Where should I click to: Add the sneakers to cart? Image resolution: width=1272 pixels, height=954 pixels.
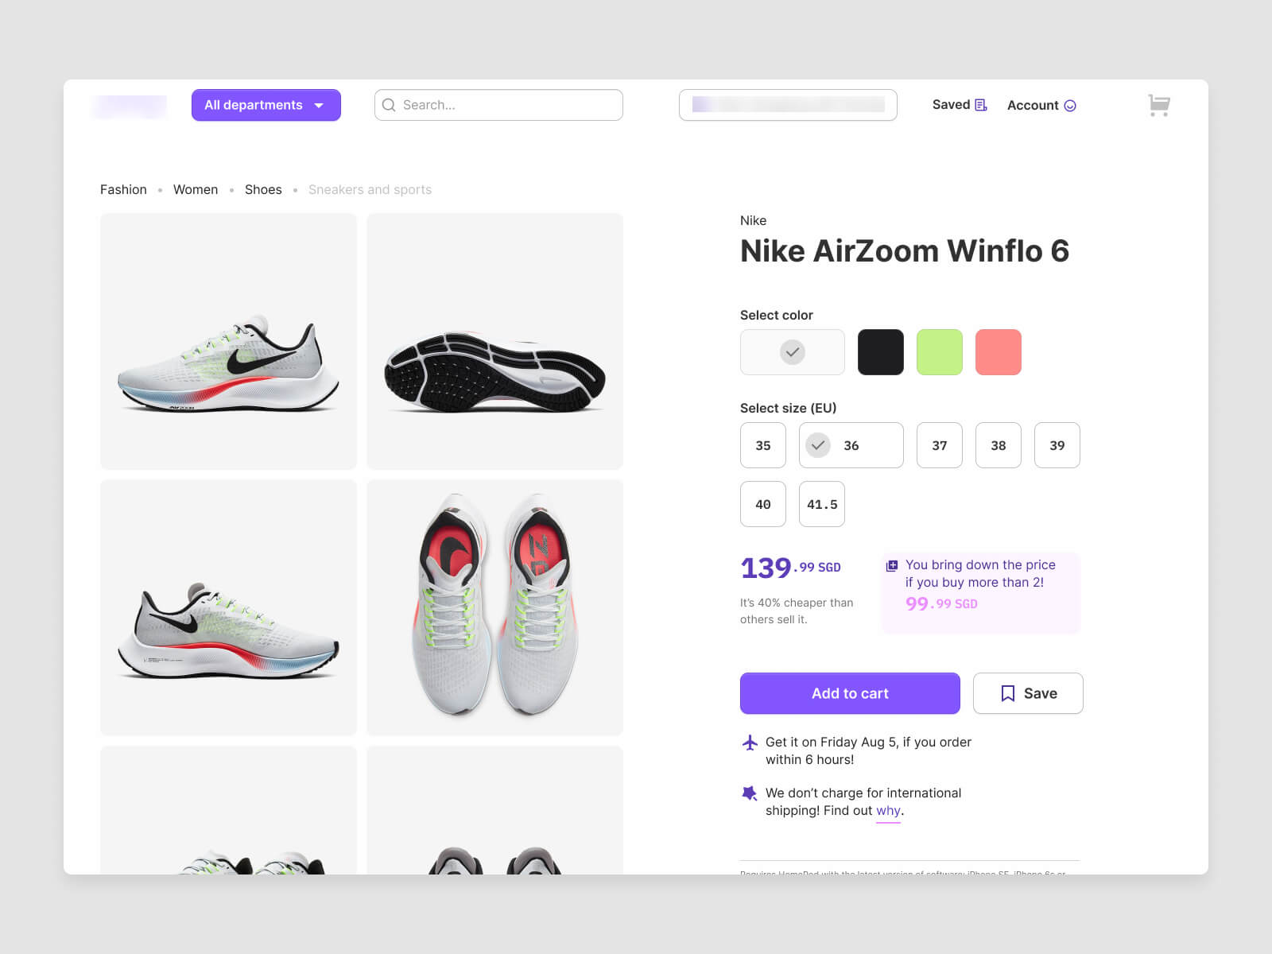pyautogui.click(x=850, y=693)
